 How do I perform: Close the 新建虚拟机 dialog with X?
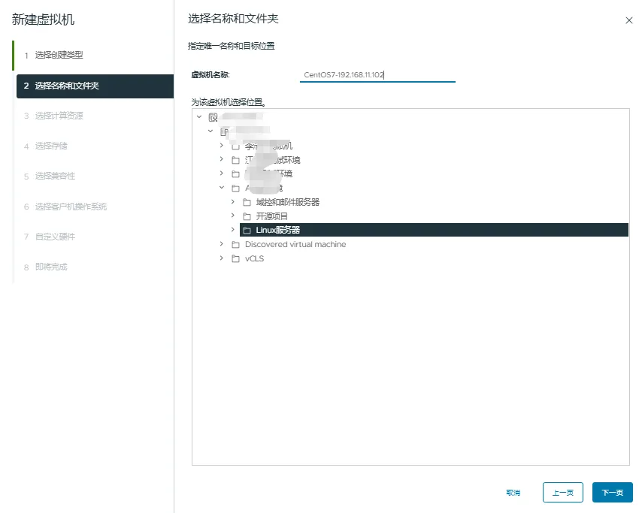tap(629, 20)
